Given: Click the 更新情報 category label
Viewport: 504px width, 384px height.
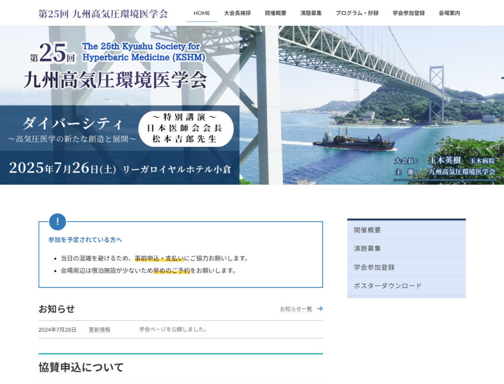Looking at the screenshot, I should click(99, 330).
